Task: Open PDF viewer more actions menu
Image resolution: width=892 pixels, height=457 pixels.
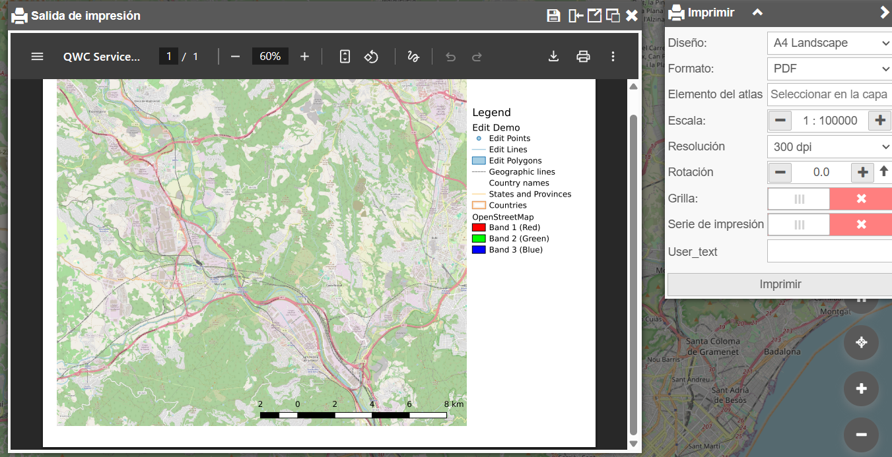Action: coord(613,57)
